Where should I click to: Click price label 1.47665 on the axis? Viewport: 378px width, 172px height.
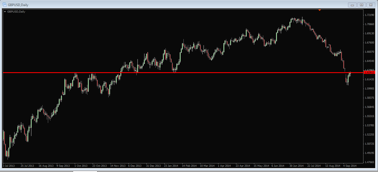[x=370, y=162]
